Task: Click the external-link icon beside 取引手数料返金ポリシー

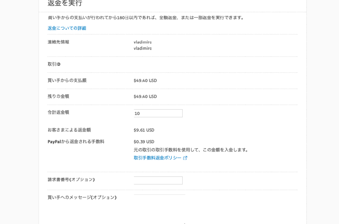Action: pos(185,158)
